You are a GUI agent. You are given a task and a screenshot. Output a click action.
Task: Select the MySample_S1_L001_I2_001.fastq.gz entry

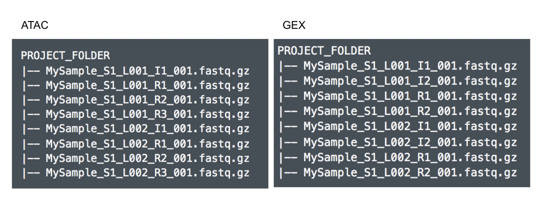pyautogui.click(x=410, y=81)
